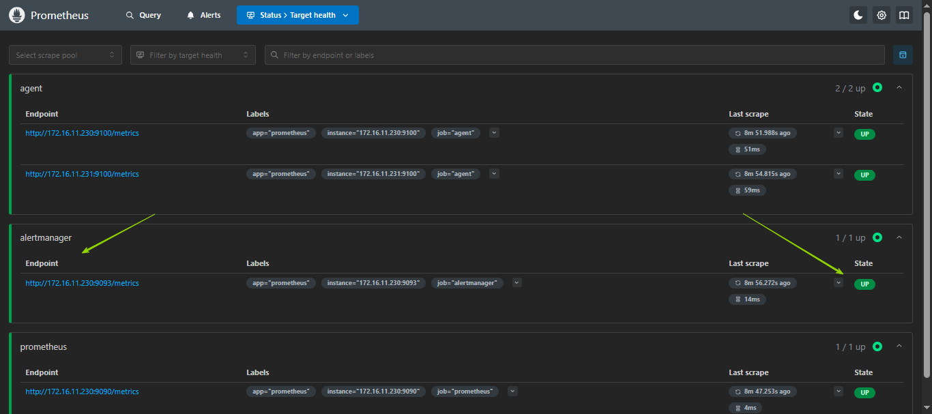
Task: Open the Query page
Action: coord(143,15)
